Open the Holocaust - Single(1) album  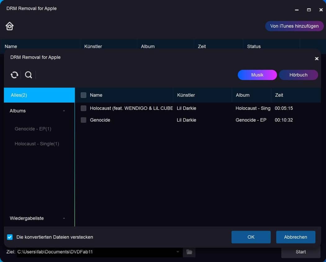click(37, 144)
